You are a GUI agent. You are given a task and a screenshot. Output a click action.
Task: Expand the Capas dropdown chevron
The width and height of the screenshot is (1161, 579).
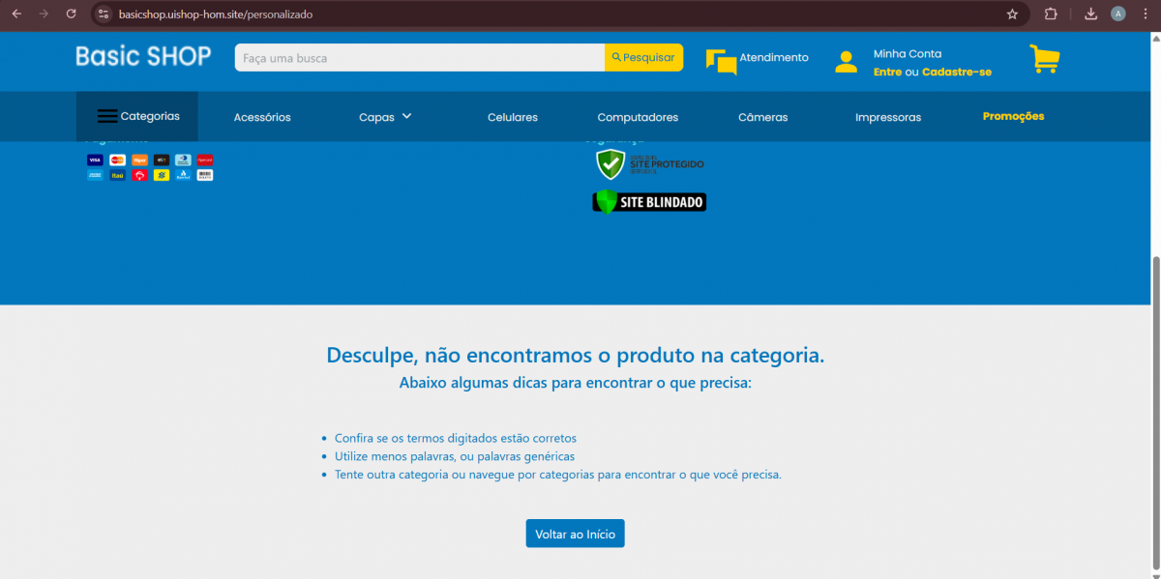(406, 116)
